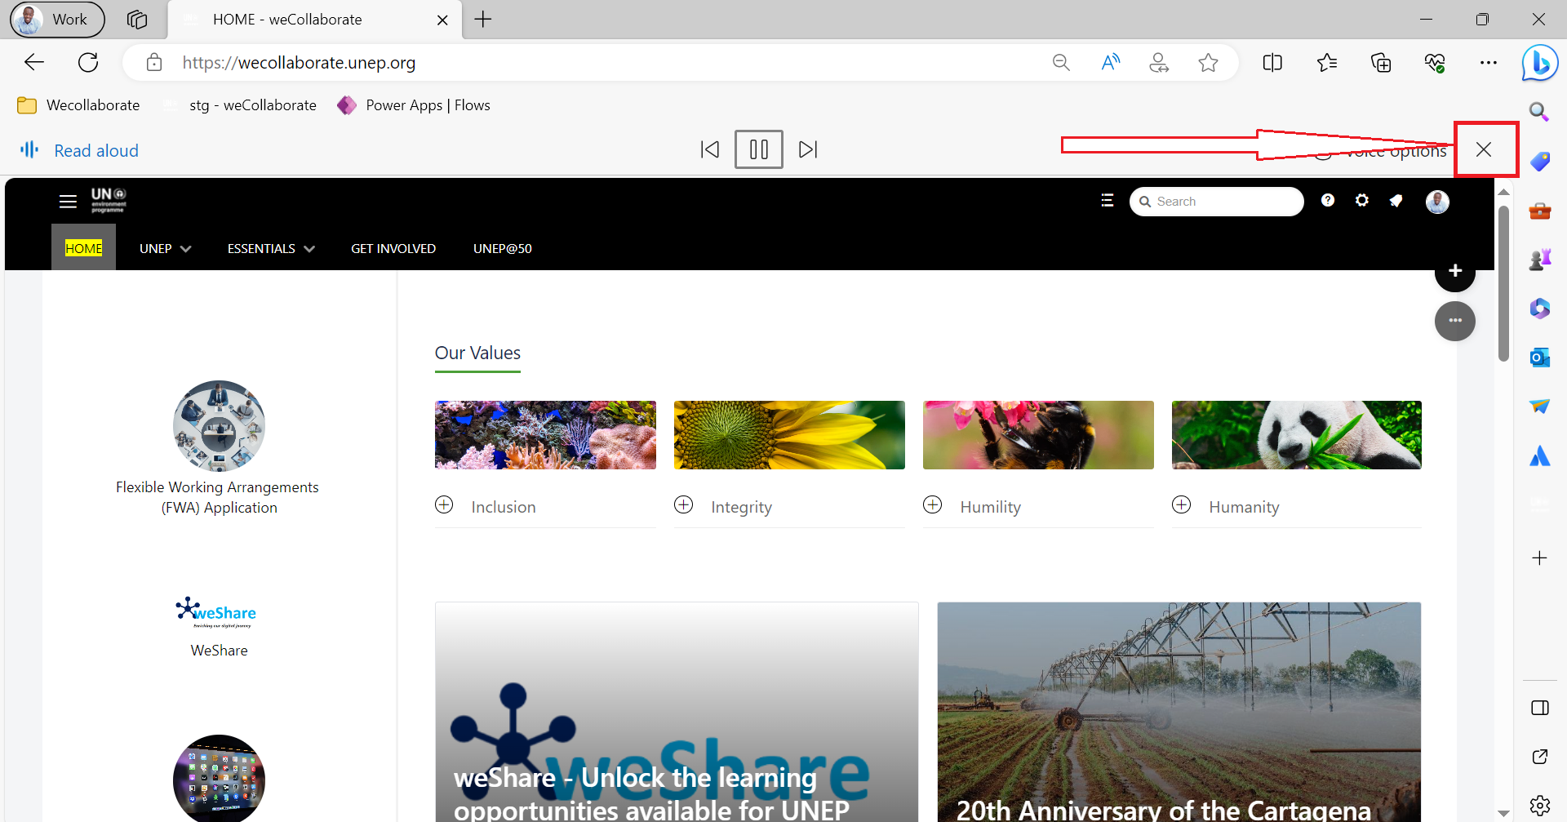Open sidebar Search magnifier icon
The image size is (1567, 822).
(x=1539, y=112)
